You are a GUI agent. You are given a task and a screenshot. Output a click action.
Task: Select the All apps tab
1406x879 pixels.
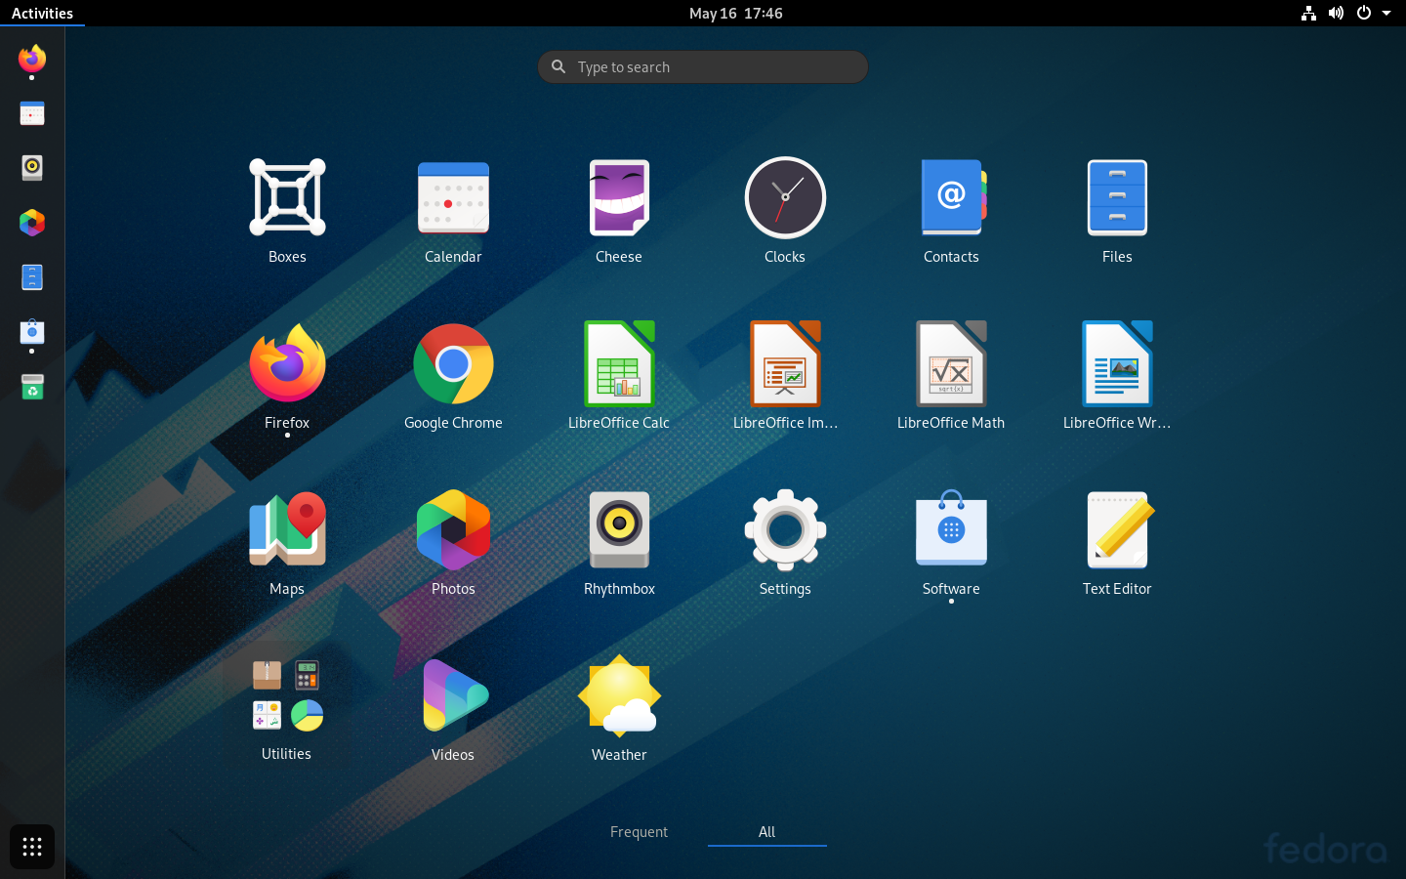tap(766, 832)
